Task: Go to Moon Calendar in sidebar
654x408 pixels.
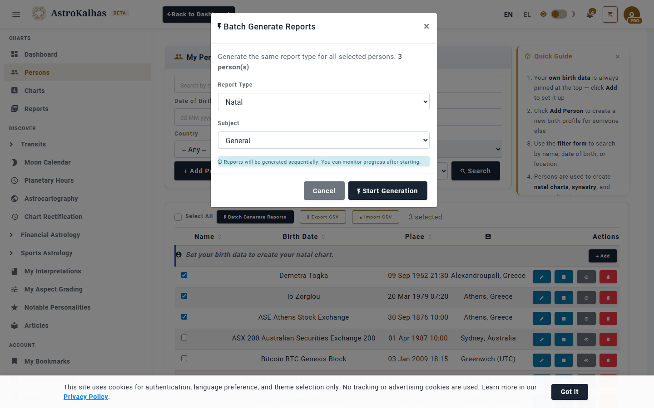Action: click(47, 162)
